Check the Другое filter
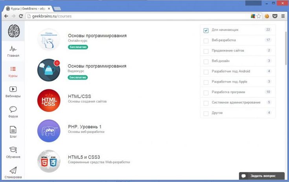 pos(206,113)
